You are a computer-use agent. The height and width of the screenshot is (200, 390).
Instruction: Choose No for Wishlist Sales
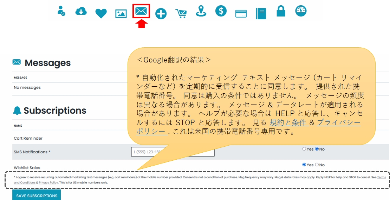click(x=317, y=165)
